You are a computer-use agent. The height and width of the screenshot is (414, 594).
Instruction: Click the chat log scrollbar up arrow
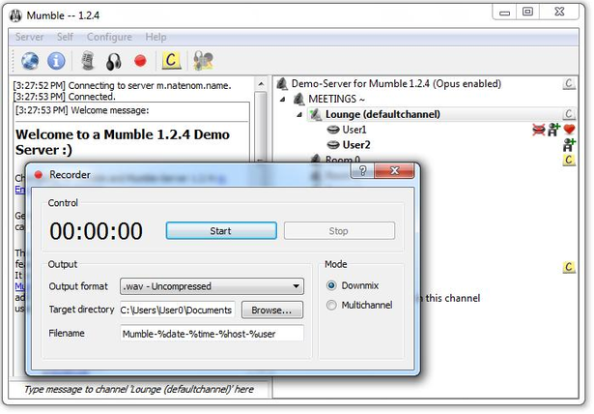point(261,84)
